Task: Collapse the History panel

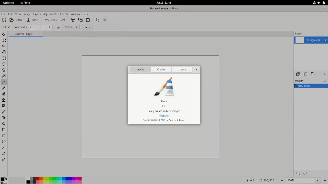Action: 325,81
